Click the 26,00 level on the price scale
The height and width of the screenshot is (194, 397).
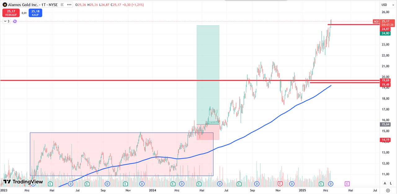[x=386, y=12]
